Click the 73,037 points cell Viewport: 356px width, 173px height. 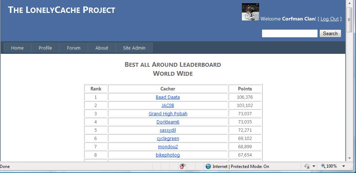coord(245,113)
